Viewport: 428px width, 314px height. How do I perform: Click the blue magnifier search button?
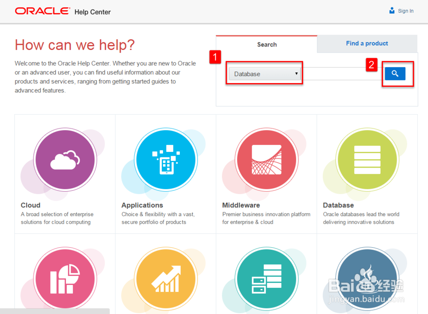pos(395,74)
